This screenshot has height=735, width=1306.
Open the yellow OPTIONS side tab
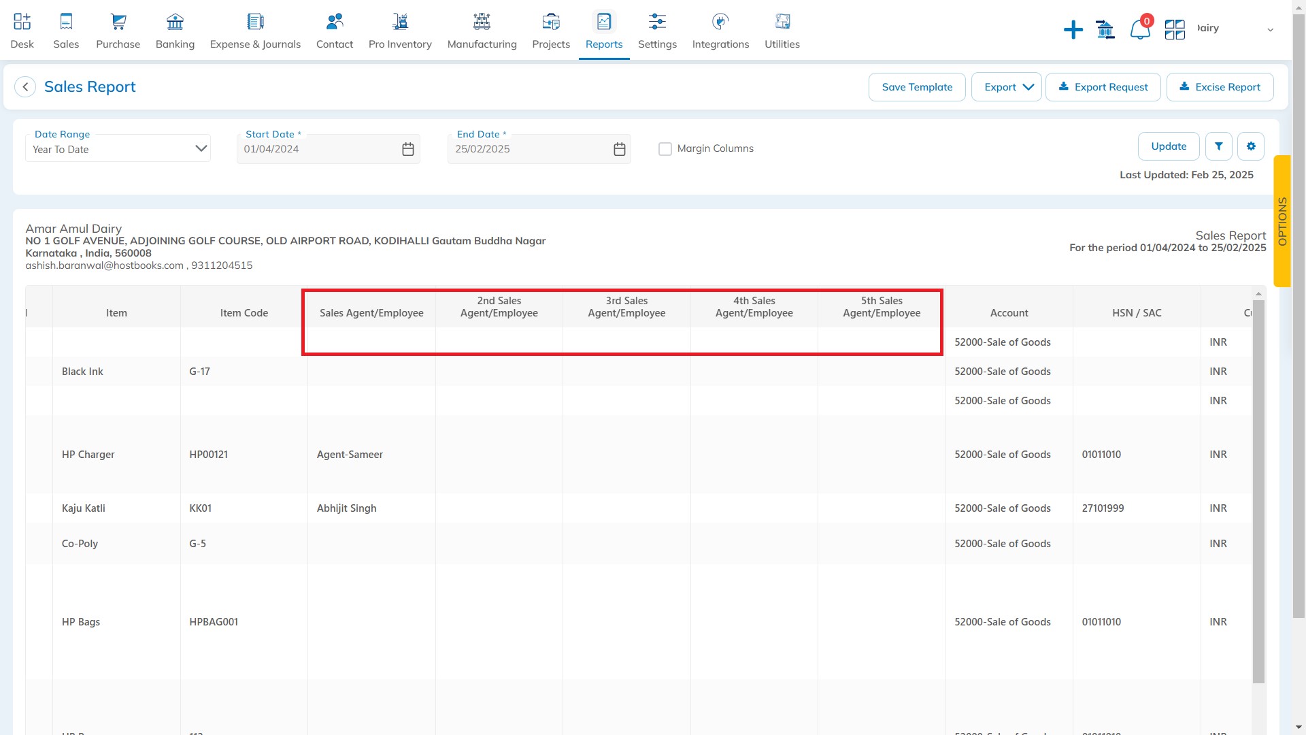click(x=1282, y=221)
